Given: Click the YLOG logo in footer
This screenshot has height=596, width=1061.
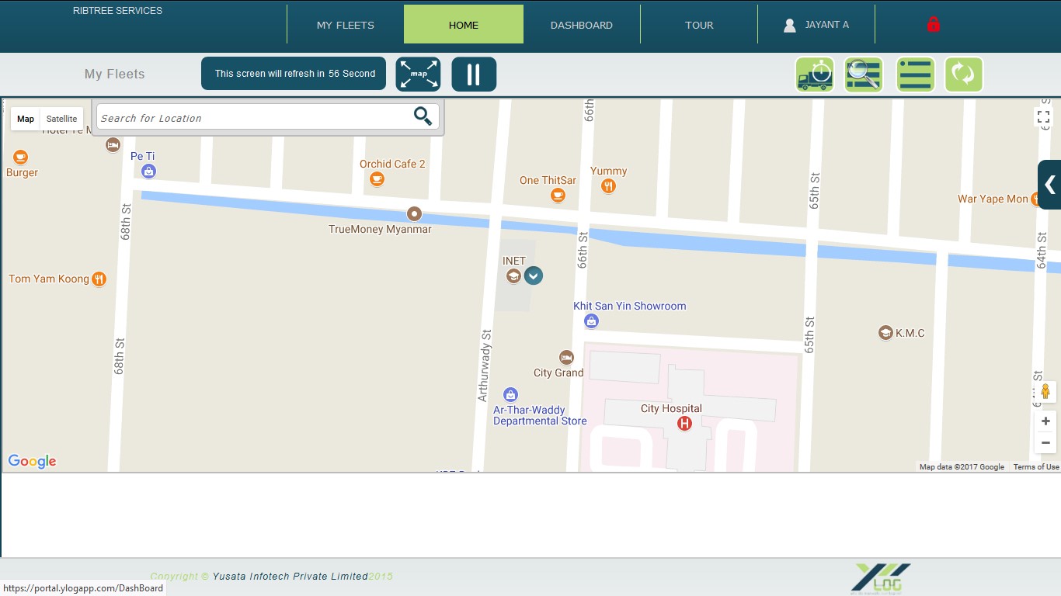Looking at the screenshot, I should [882, 579].
